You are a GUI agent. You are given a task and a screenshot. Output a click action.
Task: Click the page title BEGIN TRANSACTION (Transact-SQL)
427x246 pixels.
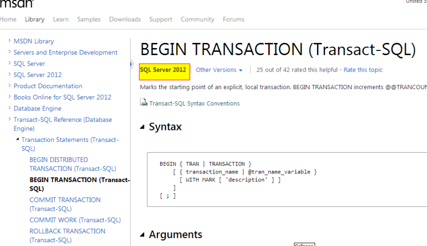pyautogui.click(x=278, y=49)
